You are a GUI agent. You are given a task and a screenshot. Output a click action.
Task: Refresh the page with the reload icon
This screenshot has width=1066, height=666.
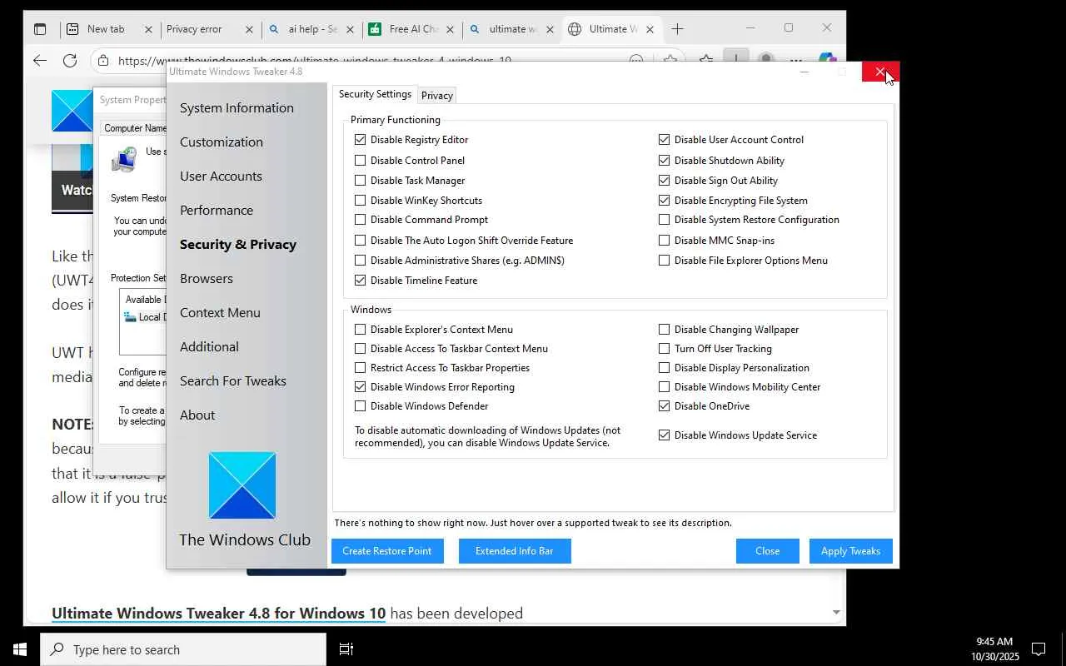coord(70,60)
